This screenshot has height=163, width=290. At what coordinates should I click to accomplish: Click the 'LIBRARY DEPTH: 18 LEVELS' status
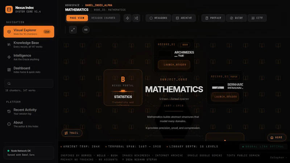(x=192, y=146)
